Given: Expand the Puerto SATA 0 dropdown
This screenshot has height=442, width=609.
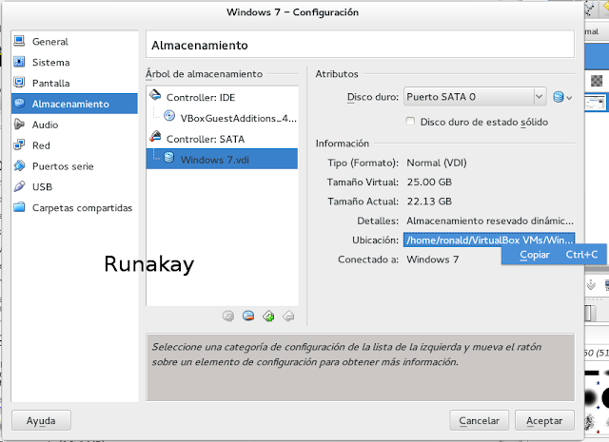Looking at the screenshot, I should 475,97.
